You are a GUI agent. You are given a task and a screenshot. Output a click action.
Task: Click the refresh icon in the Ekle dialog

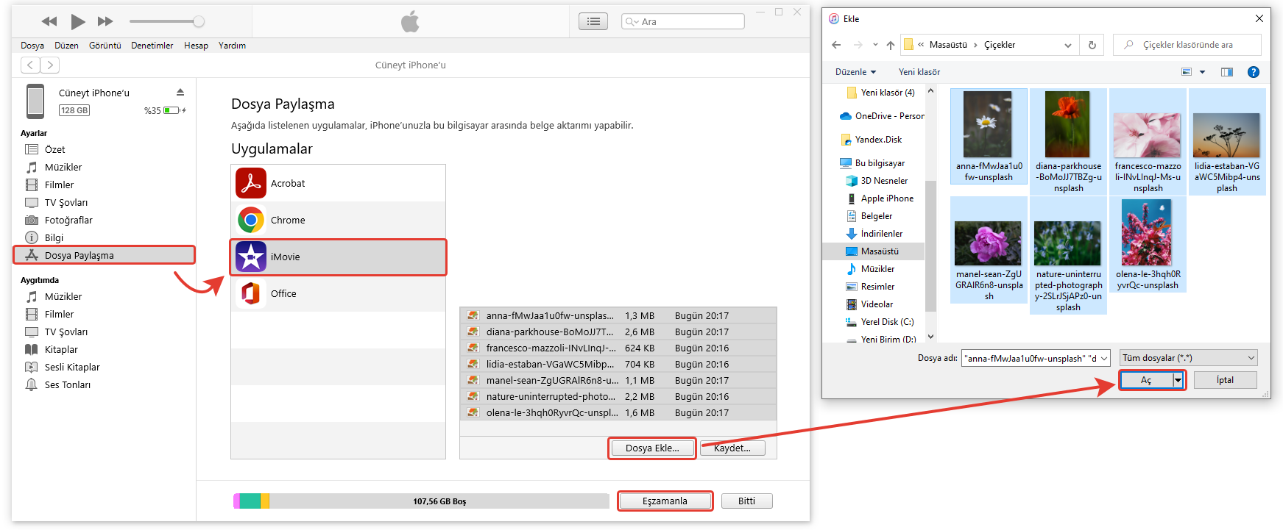pyautogui.click(x=1092, y=45)
